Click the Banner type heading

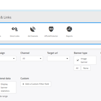click(x=81, y=53)
